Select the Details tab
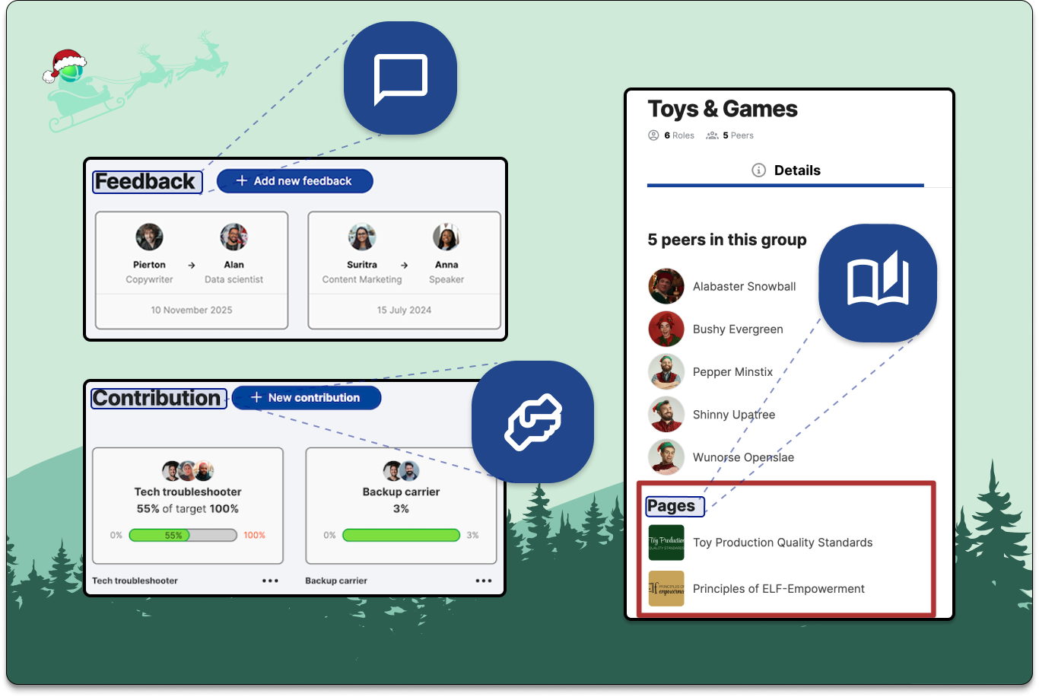The width and height of the screenshot is (1039, 697). tap(797, 170)
